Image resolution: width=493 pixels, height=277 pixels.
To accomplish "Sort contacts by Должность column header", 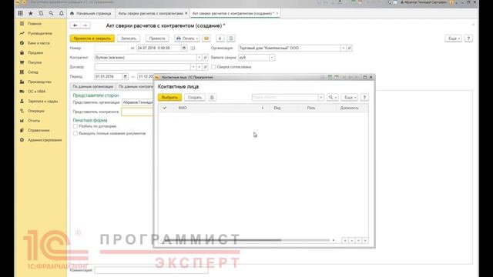I will (x=349, y=108).
